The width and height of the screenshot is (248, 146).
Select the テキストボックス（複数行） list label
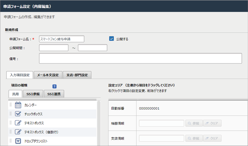[41, 132]
